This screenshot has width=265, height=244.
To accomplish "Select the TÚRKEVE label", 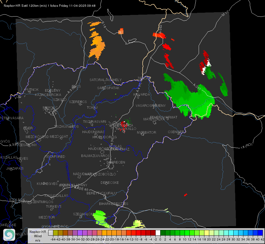I will (54, 207).
